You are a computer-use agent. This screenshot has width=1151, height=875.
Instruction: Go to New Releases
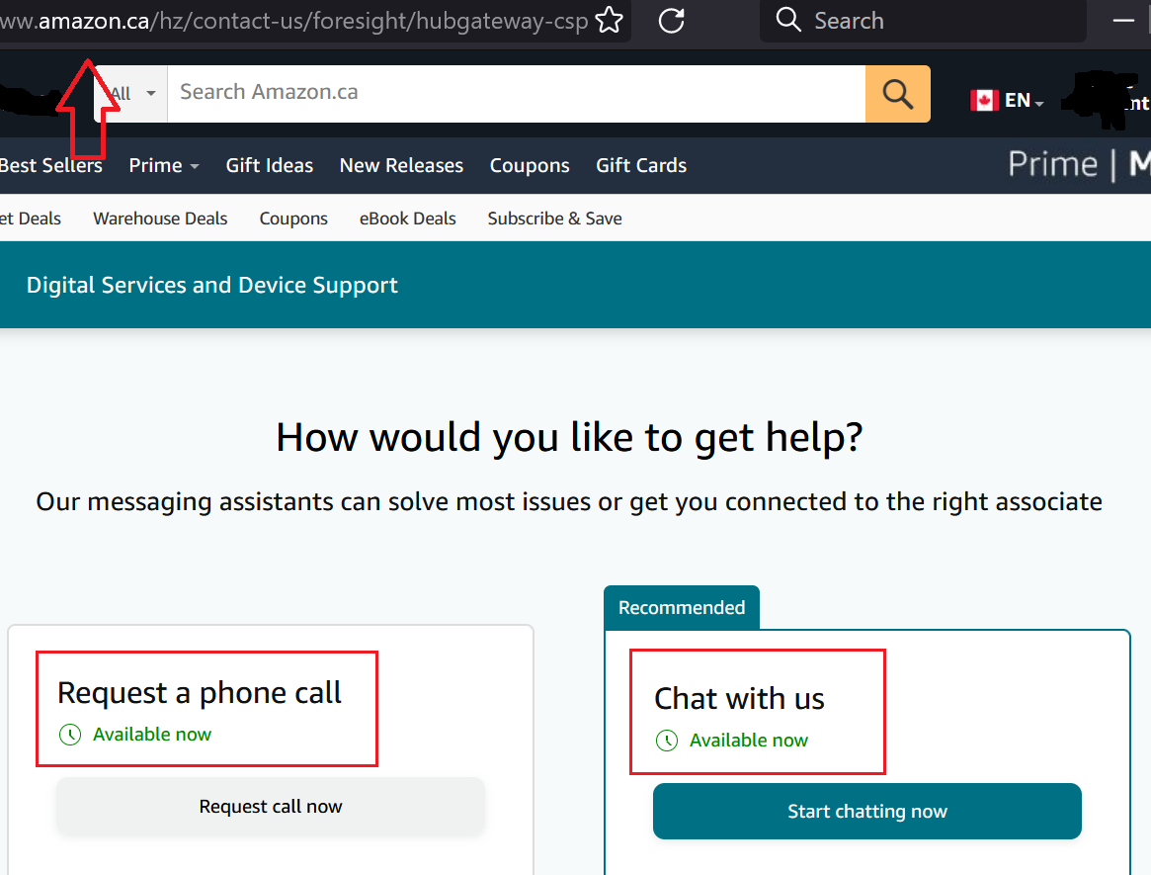tap(401, 166)
